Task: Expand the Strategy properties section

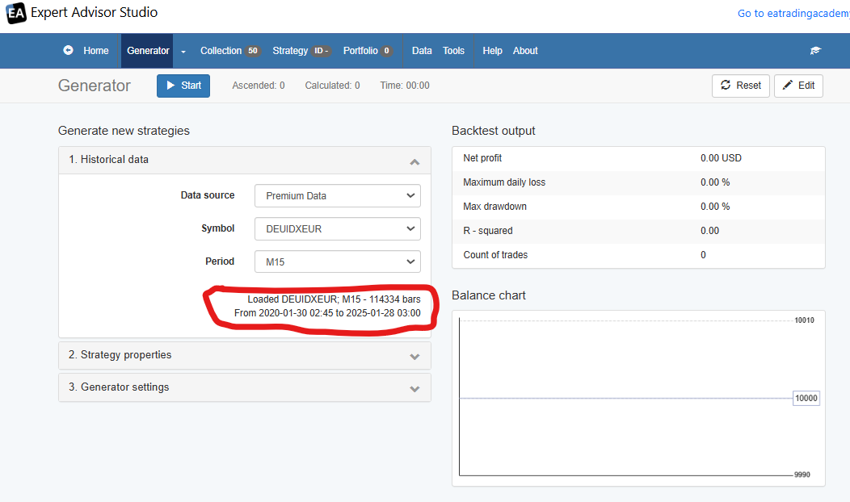Action: (245, 355)
